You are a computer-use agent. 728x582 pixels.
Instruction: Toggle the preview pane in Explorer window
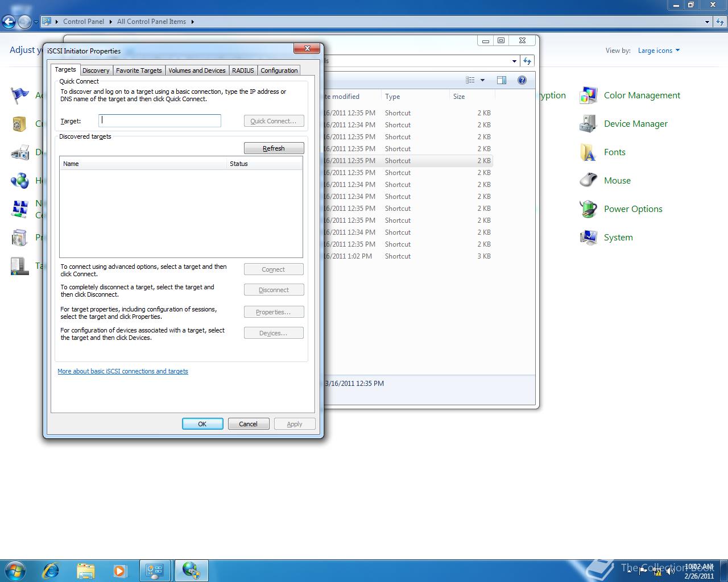(x=502, y=80)
